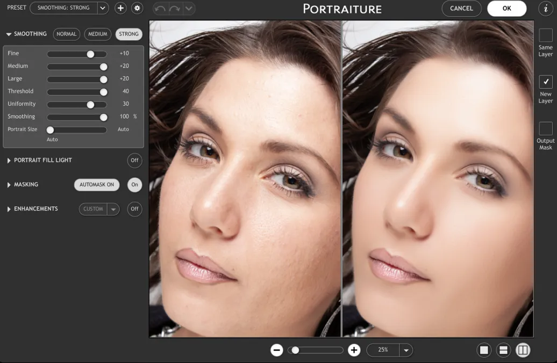Switch to single image preview
The width and height of the screenshot is (557, 363).
pos(484,350)
